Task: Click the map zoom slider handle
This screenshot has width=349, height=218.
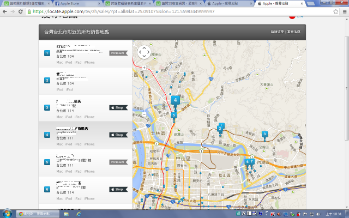Action: click(144, 86)
